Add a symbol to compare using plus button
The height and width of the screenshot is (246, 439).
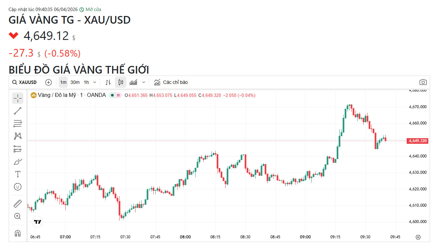click(49, 82)
